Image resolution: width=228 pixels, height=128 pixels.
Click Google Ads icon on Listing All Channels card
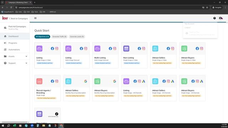144,81
